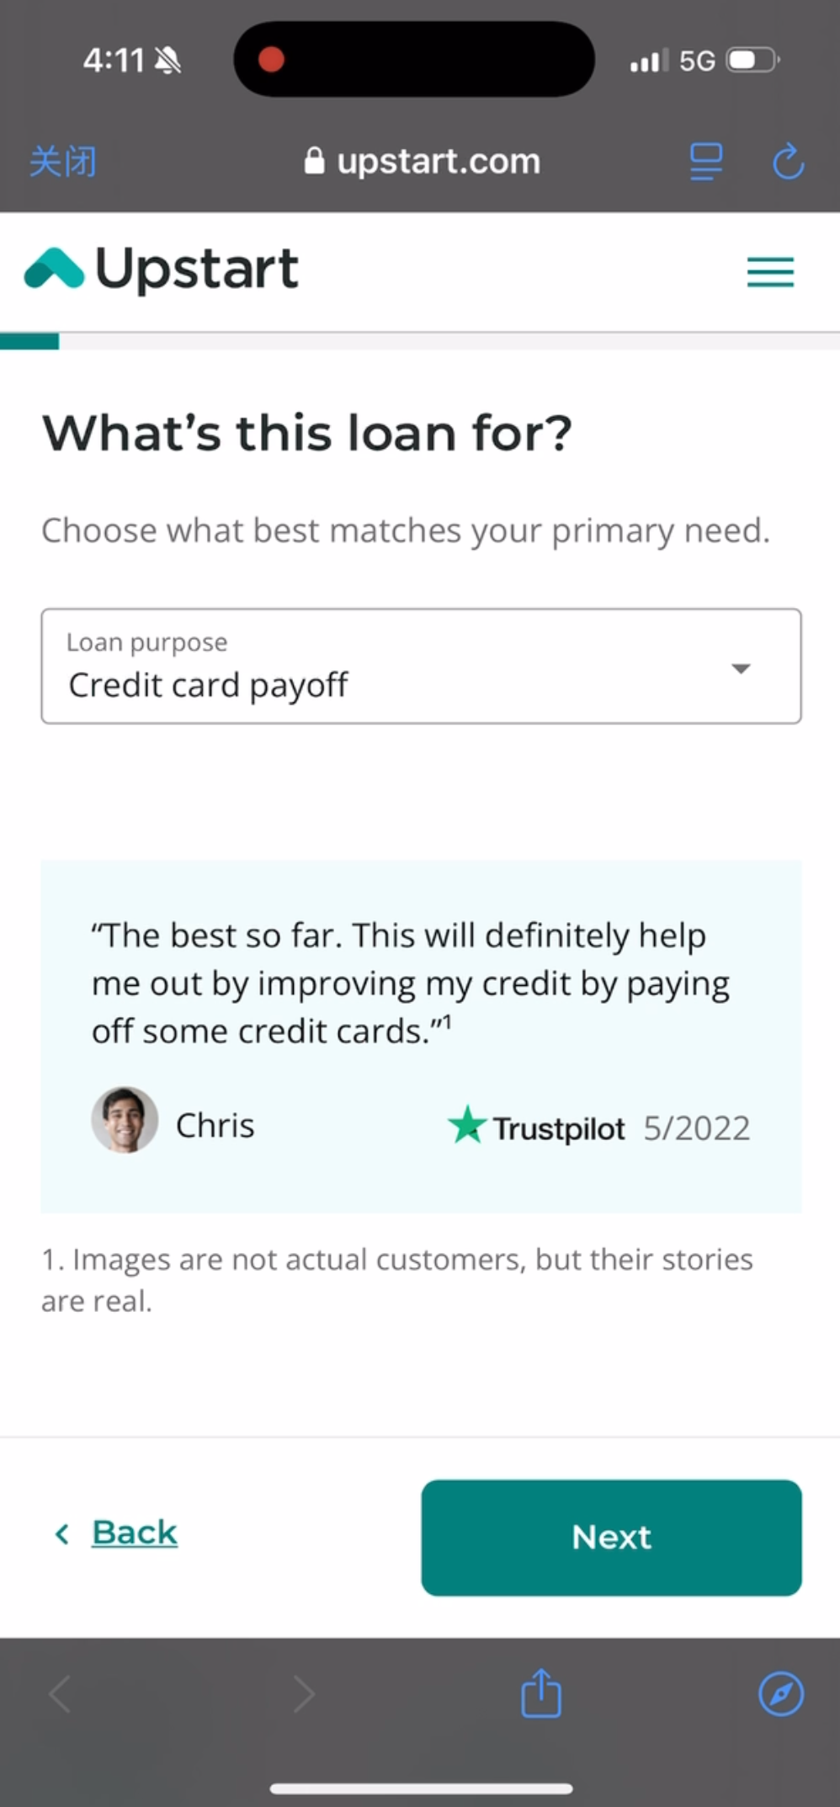The height and width of the screenshot is (1807, 840).
Task: Go Back to previous step link
Action: click(135, 1532)
